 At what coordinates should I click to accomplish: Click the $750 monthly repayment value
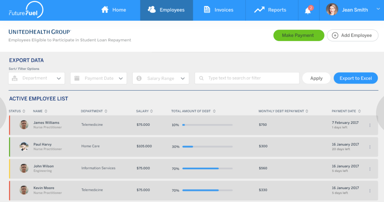(x=263, y=125)
